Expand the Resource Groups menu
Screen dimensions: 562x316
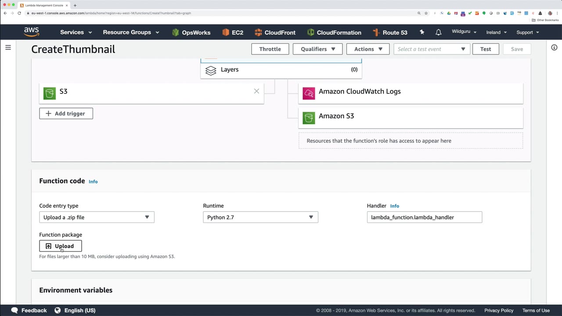131,32
